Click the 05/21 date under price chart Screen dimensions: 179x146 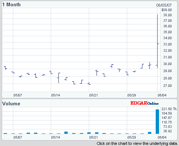[94, 95]
